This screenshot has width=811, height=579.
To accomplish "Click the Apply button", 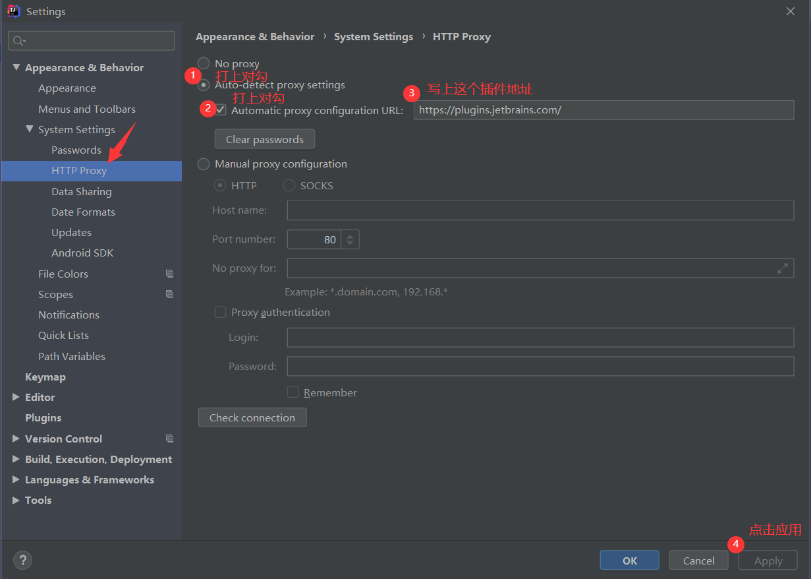I will pyautogui.click(x=768, y=561).
